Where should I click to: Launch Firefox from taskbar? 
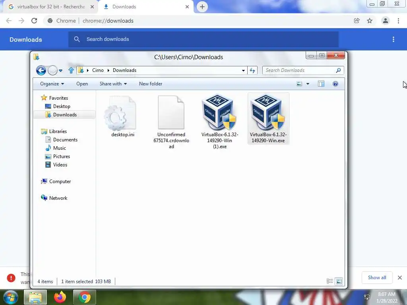click(x=60, y=297)
